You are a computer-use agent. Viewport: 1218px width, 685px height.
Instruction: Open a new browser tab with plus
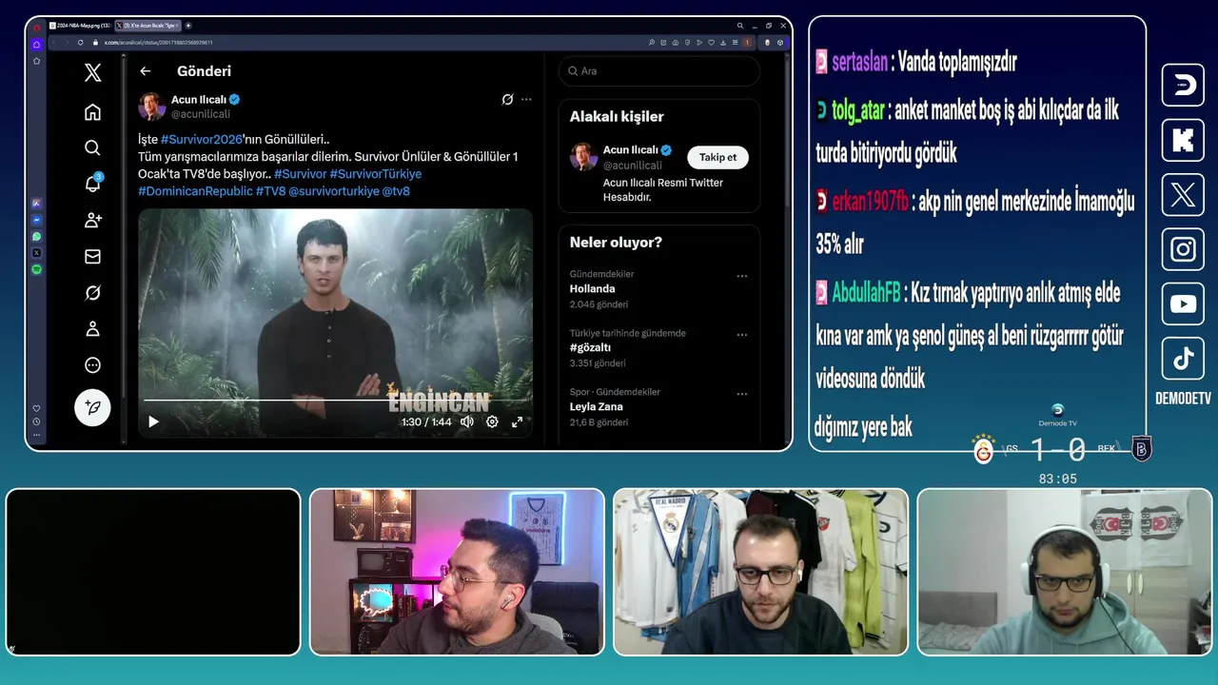tap(188, 26)
